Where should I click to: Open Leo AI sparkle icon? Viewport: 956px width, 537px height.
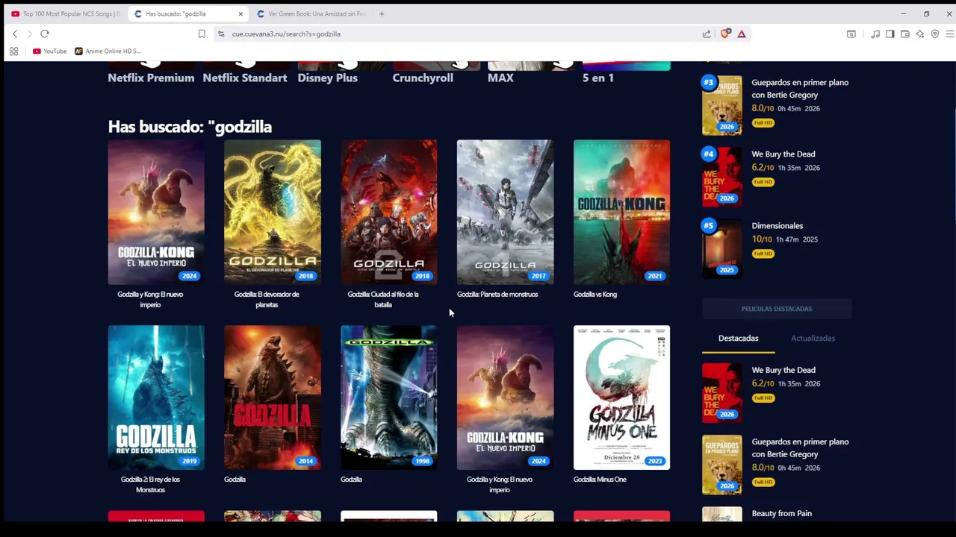point(920,34)
